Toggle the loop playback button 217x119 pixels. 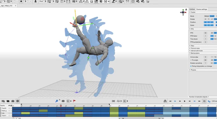tap(204, 101)
